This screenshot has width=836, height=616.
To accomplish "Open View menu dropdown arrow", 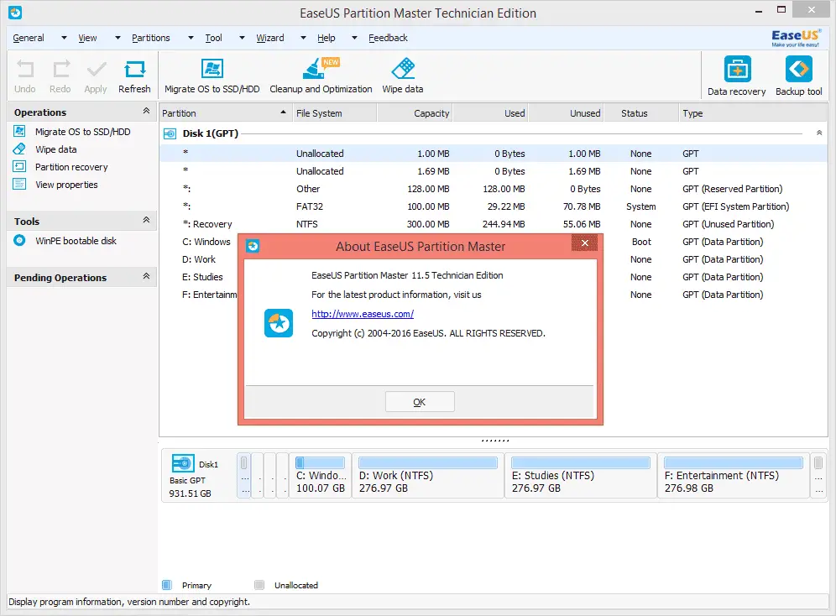I will coord(118,38).
